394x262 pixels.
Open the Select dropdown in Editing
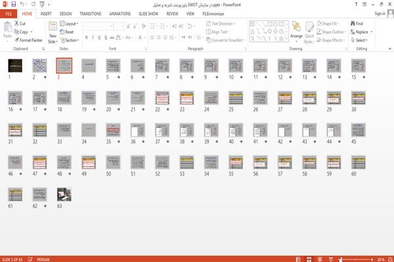click(359, 40)
